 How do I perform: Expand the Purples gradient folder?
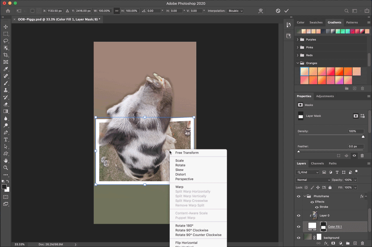coord(298,39)
